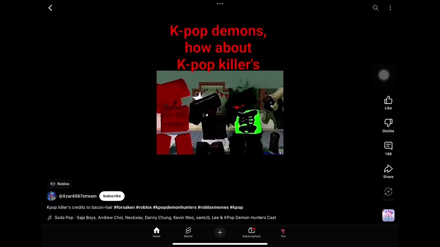This screenshot has width=440, height=247.
Task: Subscribe to @Xzar4567stream
Action: click(112, 196)
